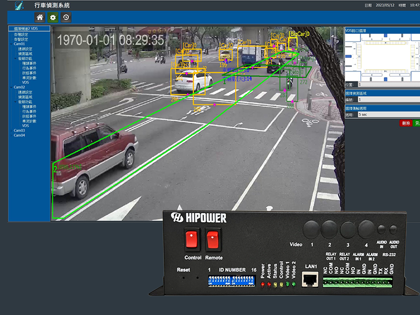Toggle the red Remote rocker switch

click(x=213, y=240)
